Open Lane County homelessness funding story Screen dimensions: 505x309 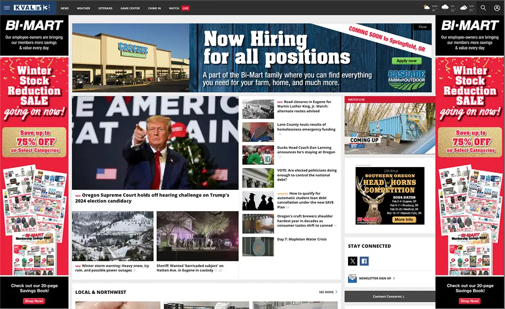click(x=306, y=127)
